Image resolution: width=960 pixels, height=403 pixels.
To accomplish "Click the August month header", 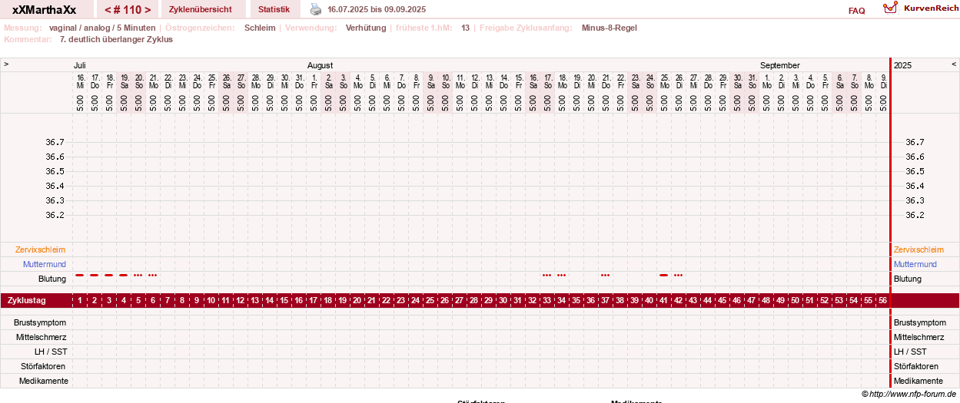I will (x=321, y=65).
